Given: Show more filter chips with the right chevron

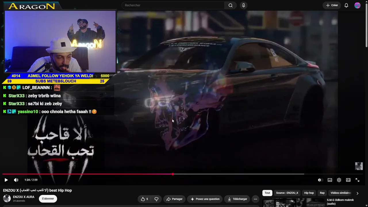Looking at the screenshot, I should coord(357,193).
